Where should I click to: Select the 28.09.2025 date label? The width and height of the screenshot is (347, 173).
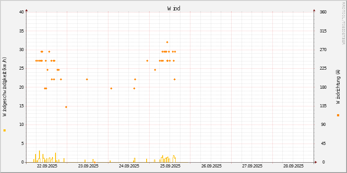(x=293, y=166)
